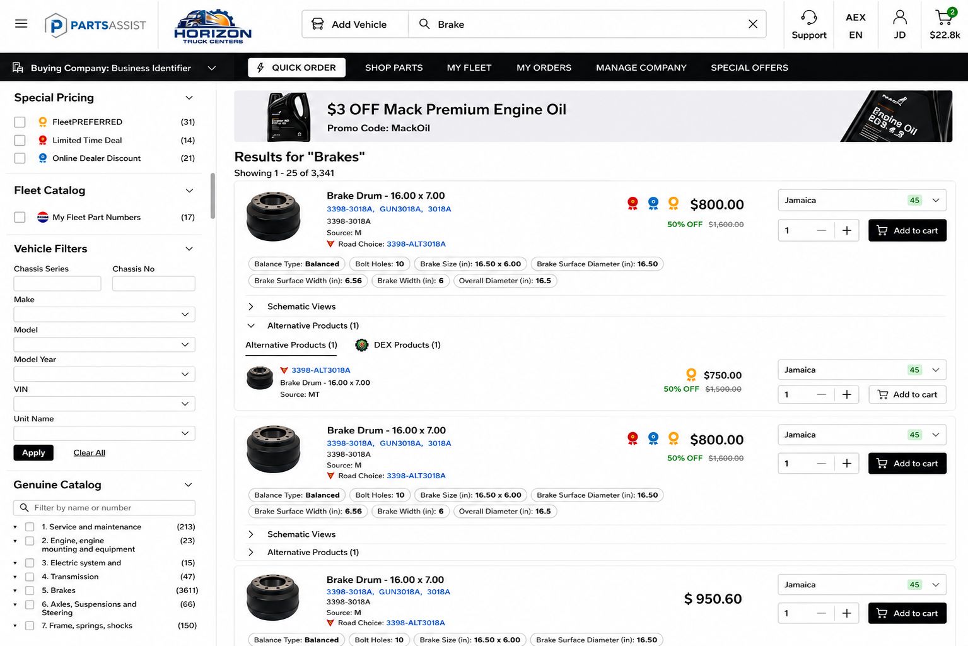Screen dimensions: 968x646
Task: Click the orange ribbon badge on first Brake Drum
Action: coord(674,203)
